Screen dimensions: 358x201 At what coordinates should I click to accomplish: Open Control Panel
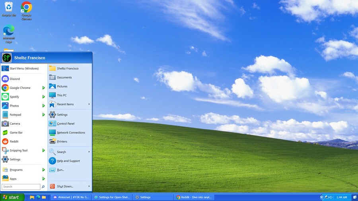click(x=65, y=124)
